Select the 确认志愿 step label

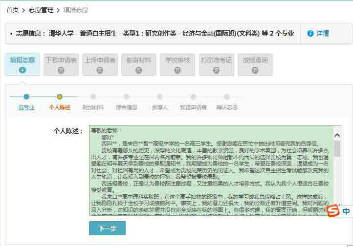pos(227,107)
